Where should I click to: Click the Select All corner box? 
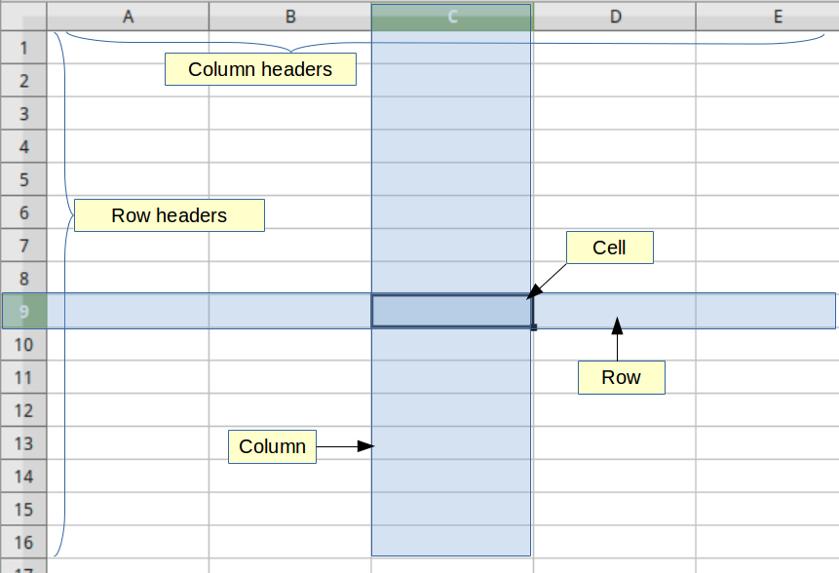tap(23, 16)
